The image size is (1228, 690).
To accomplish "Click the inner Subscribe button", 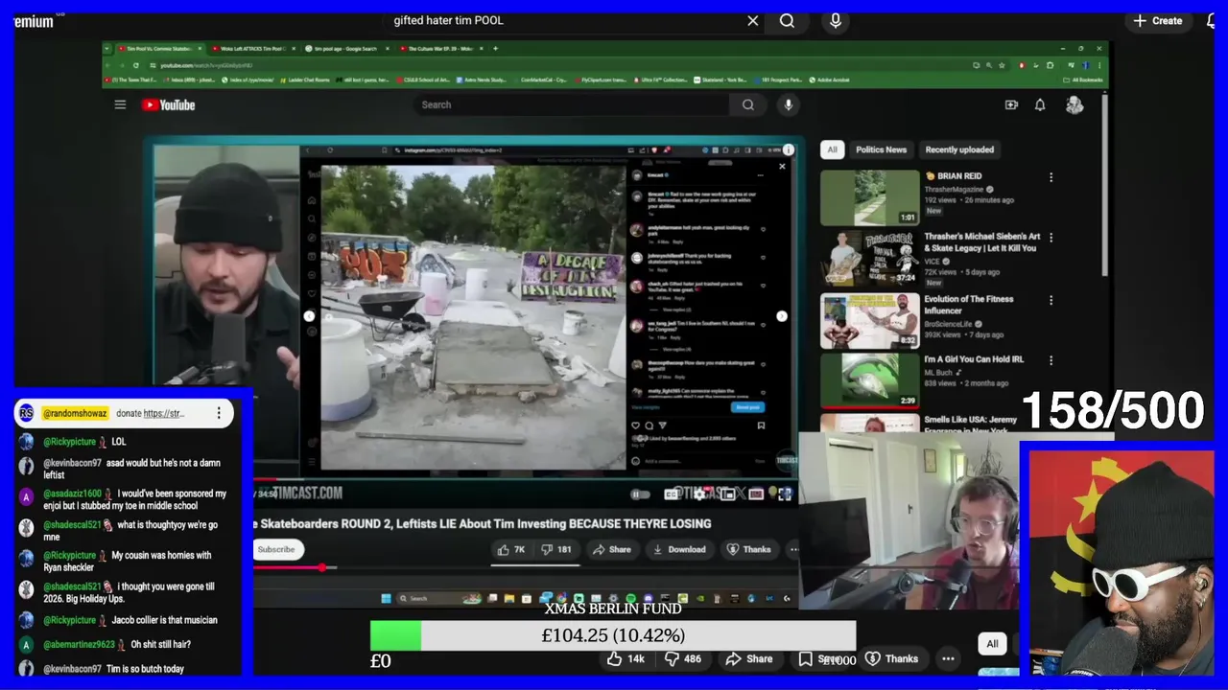I will pyautogui.click(x=276, y=549).
